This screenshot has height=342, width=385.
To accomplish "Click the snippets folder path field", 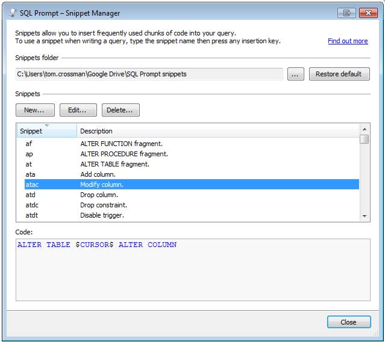I will point(149,74).
